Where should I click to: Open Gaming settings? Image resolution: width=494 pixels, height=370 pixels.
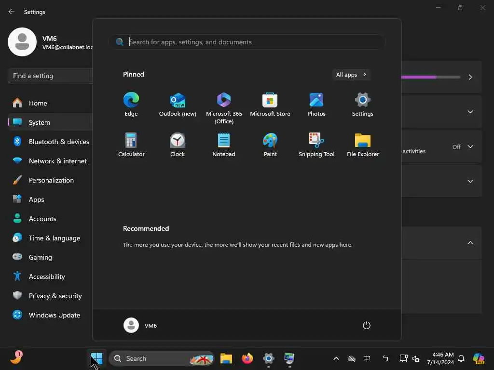tap(50, 257)
